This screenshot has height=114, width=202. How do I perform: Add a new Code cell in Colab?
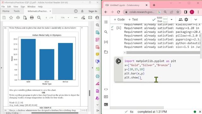119,20
